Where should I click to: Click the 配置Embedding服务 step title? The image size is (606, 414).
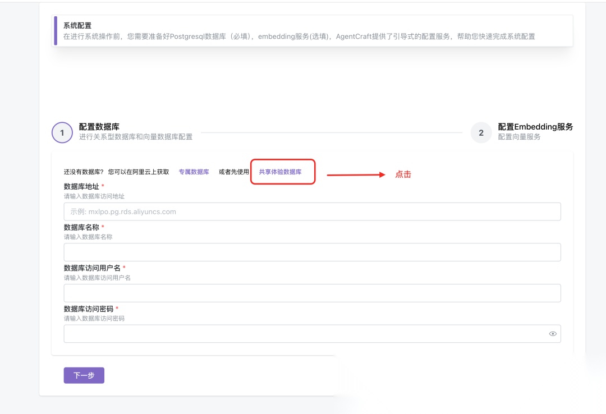[535, 127]
